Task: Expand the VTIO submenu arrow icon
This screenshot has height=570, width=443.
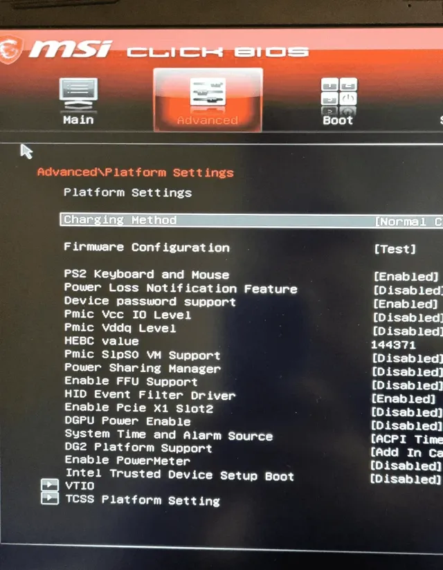Action: [50, 485]
